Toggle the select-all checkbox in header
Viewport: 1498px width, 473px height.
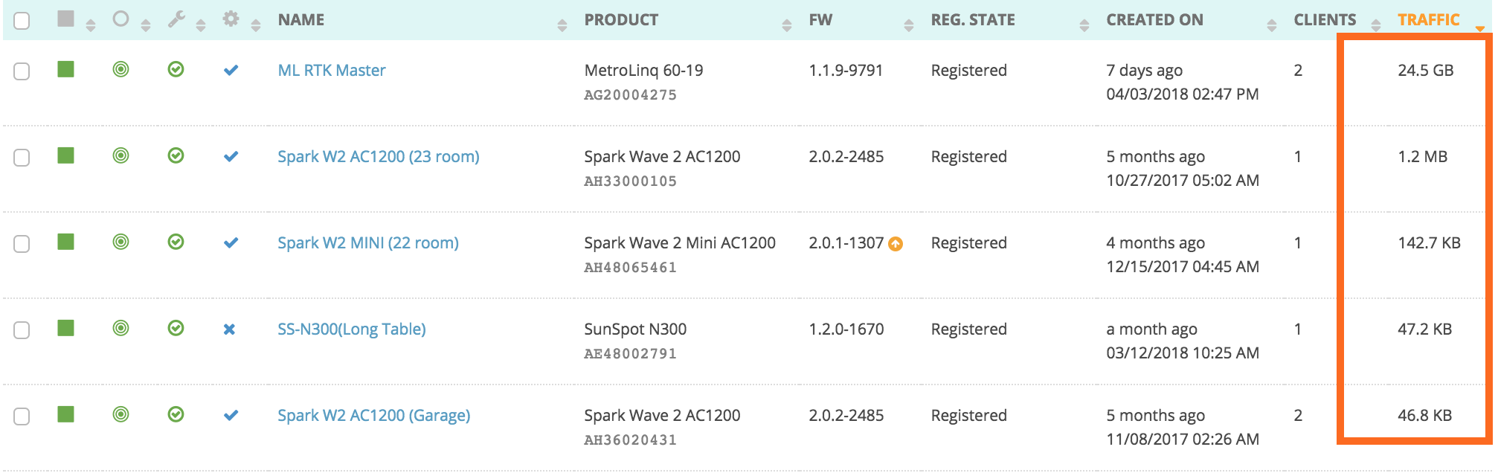pyautogui.click(x=22, y=21)
